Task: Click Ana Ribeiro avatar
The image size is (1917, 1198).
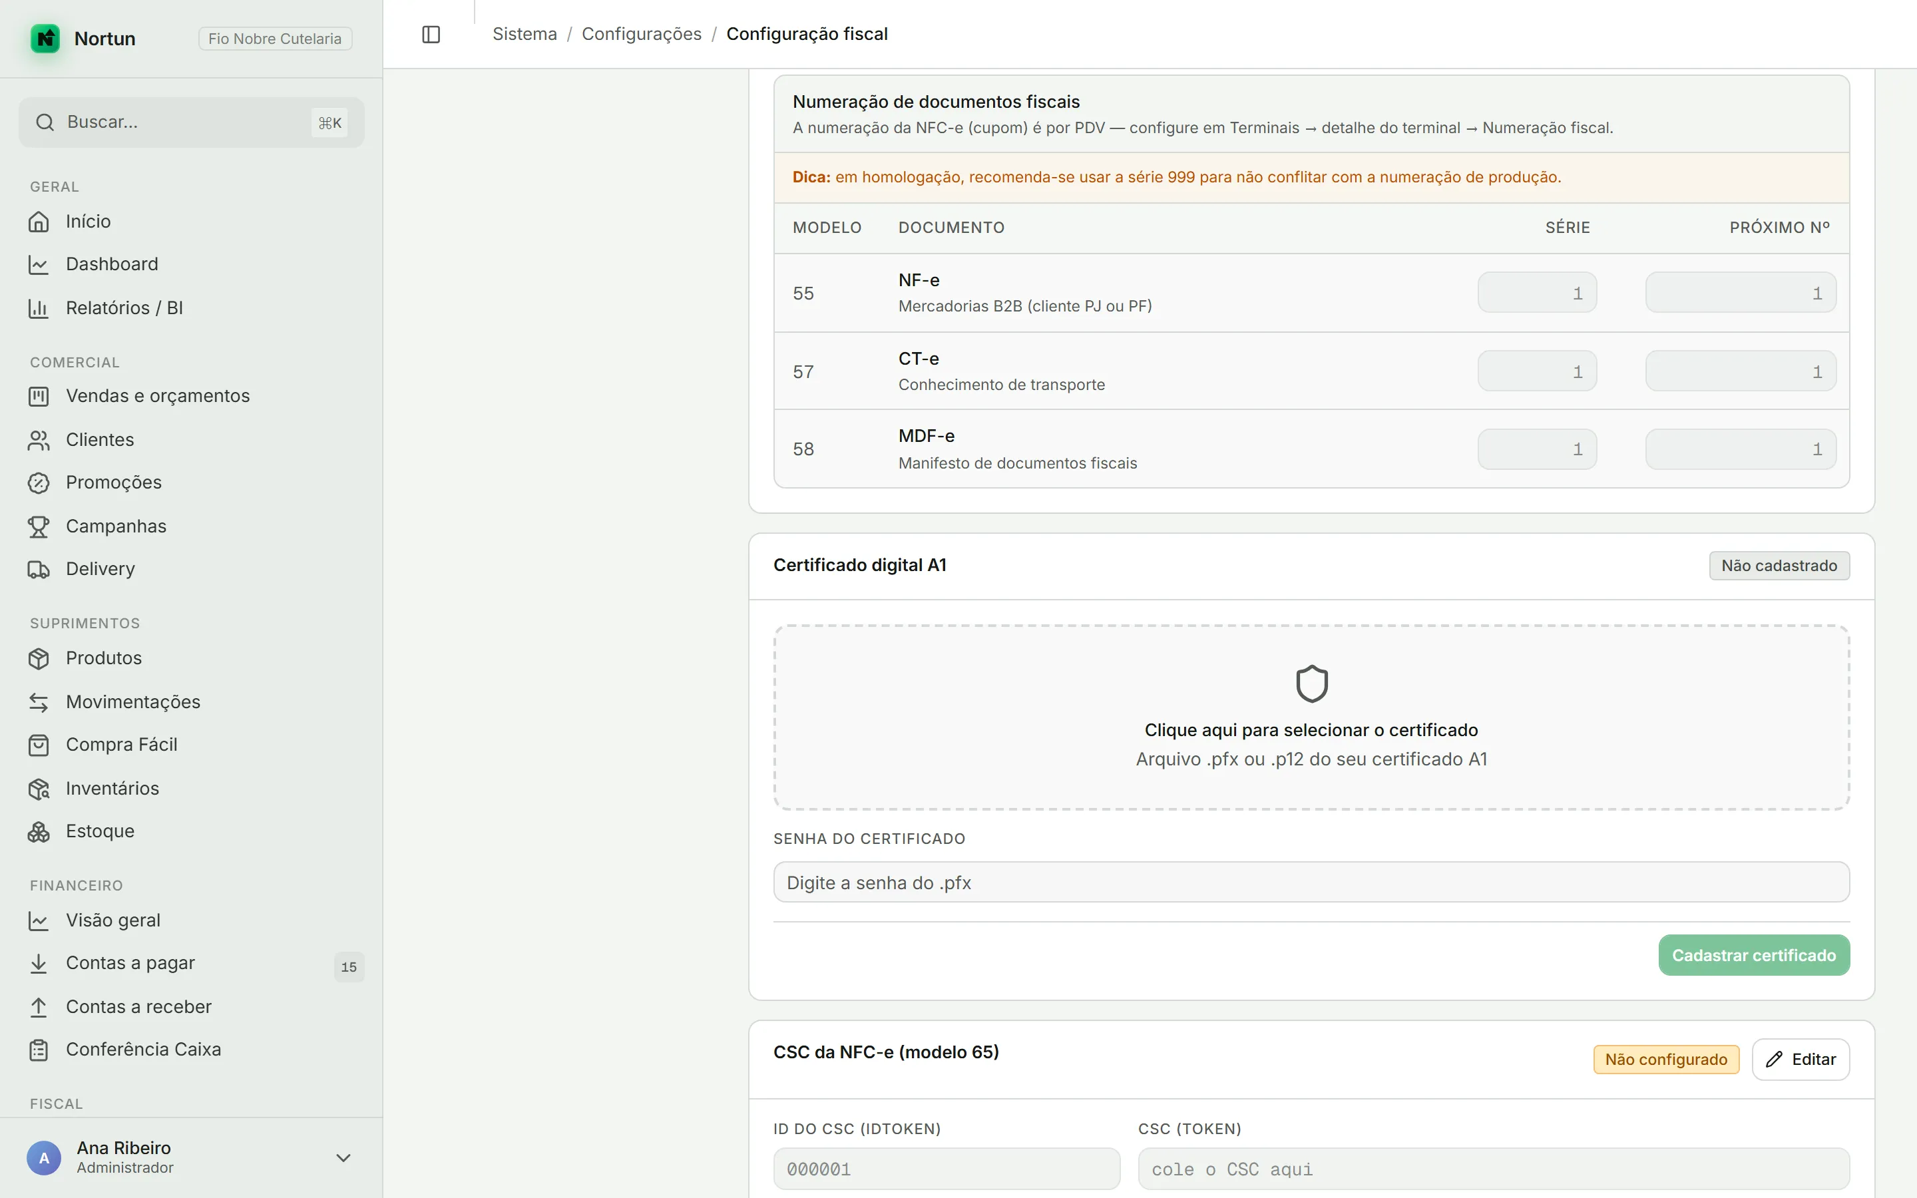Action: 45,1157
